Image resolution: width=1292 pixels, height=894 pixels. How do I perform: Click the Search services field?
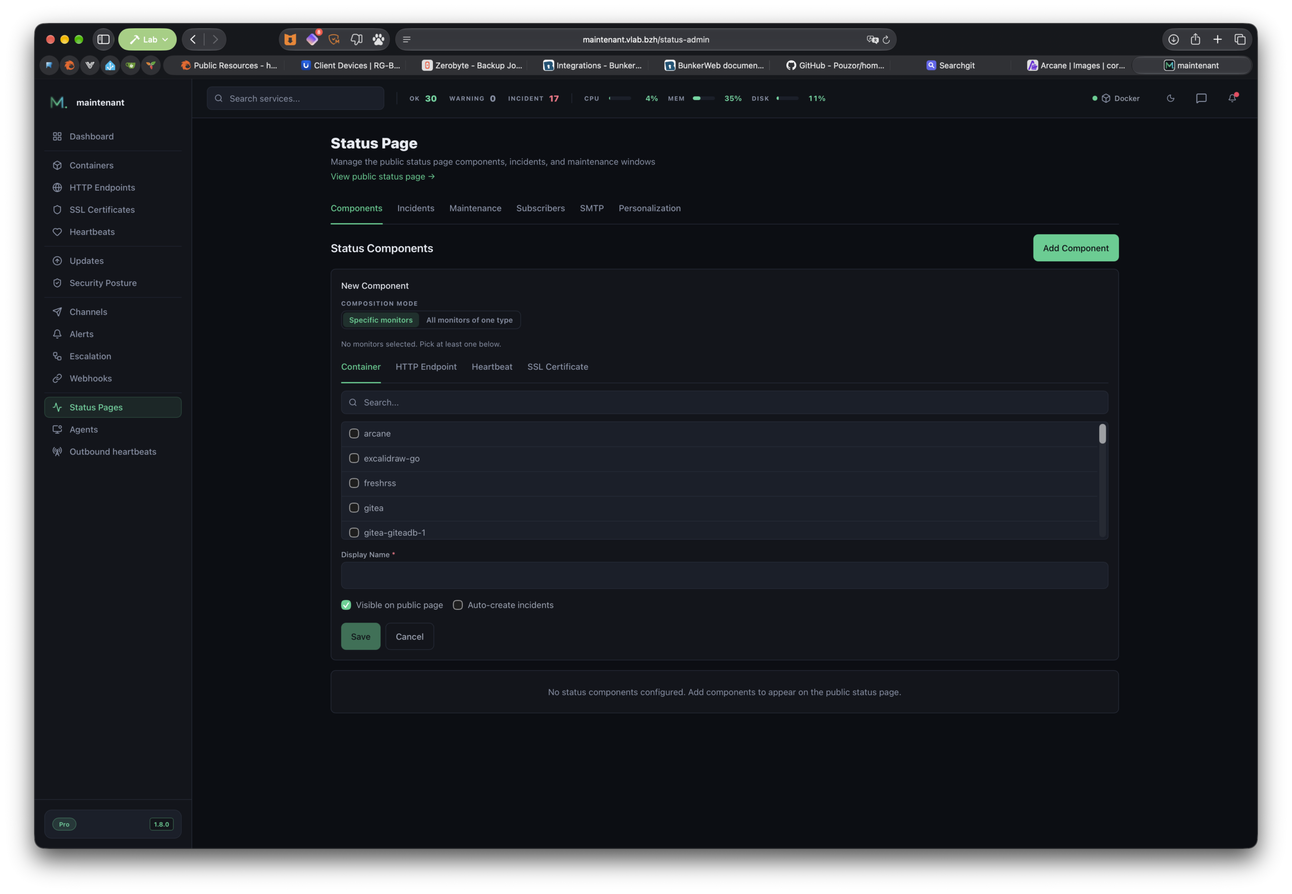point(295,98)
